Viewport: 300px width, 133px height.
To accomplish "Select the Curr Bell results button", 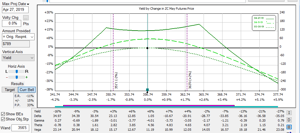I will coord(27,90).
